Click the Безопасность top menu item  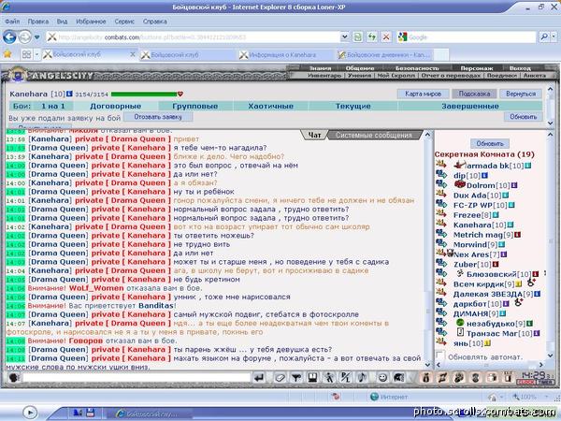point(417,68)
